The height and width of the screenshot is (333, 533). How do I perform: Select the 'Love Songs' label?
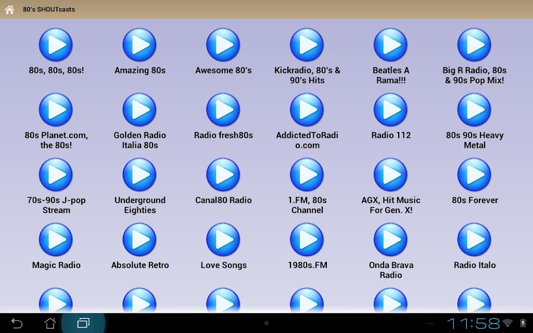(223, 265)
